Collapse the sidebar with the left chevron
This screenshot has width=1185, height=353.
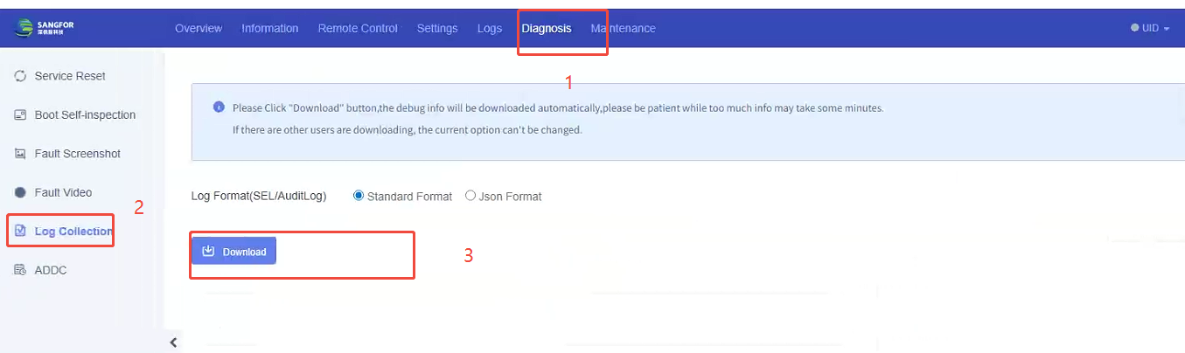173,343
